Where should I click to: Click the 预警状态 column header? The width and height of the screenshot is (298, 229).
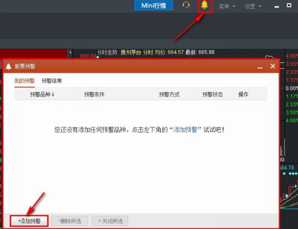213,94
